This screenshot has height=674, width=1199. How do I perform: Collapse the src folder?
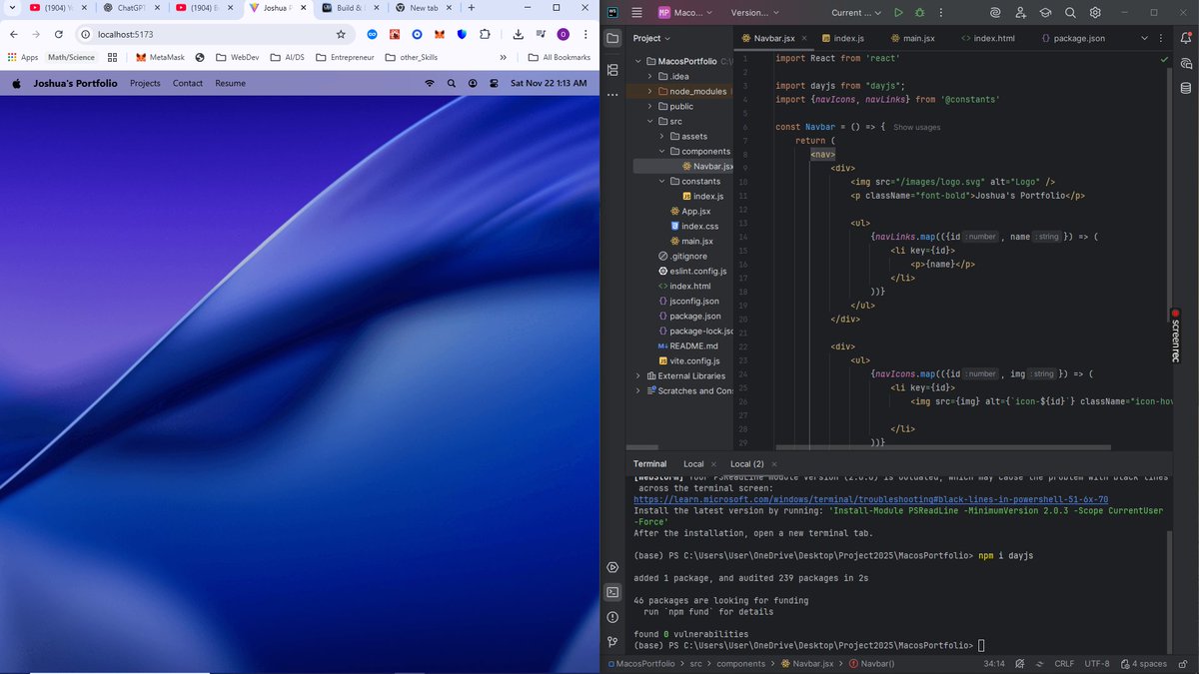[x=649, y=121]
